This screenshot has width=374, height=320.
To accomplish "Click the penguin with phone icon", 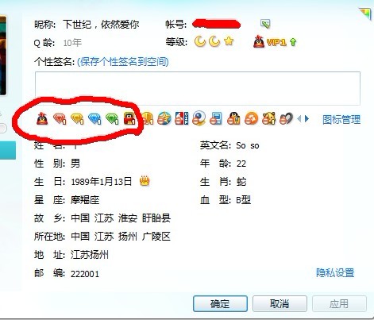I will pos(233,118).
